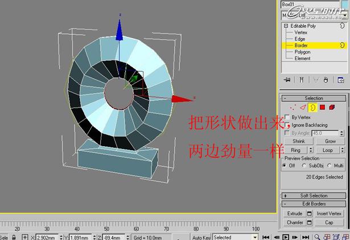
Task: Select the Polygon sub-object icon
Action: pyautogui.click(x=322, y=107)
